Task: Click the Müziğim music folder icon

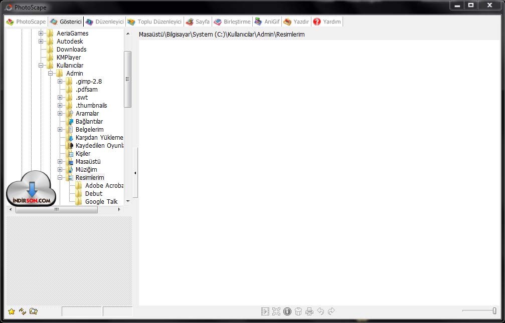Action: [x=70, y=170]
